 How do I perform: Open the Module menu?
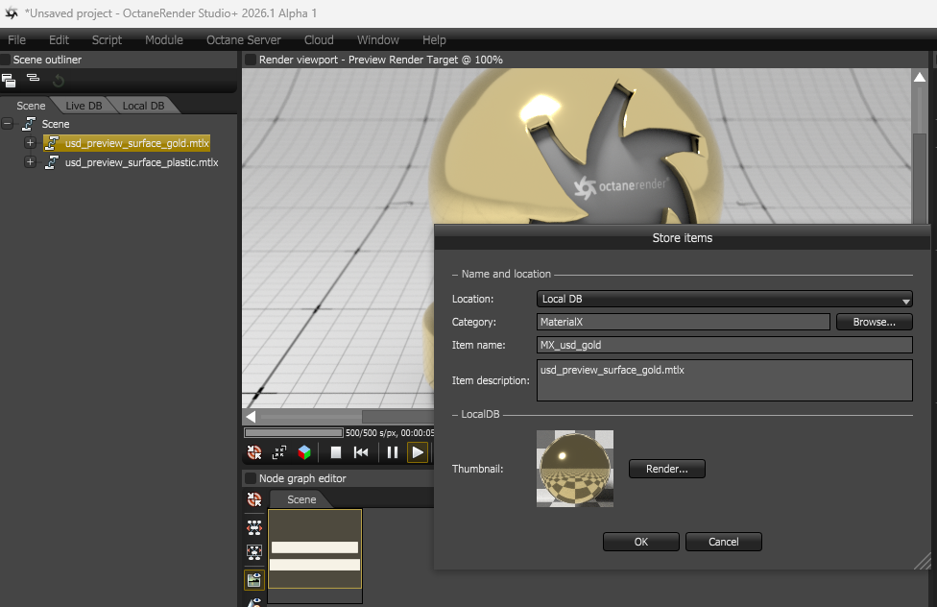pos(164,40)
